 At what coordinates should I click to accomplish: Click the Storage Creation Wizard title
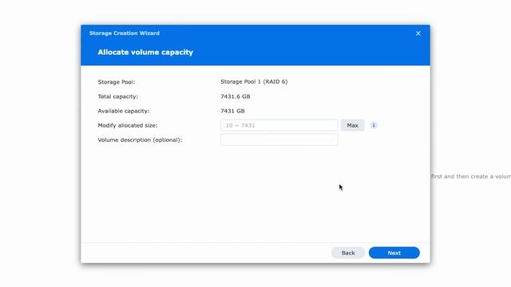[x=125, y=33]
